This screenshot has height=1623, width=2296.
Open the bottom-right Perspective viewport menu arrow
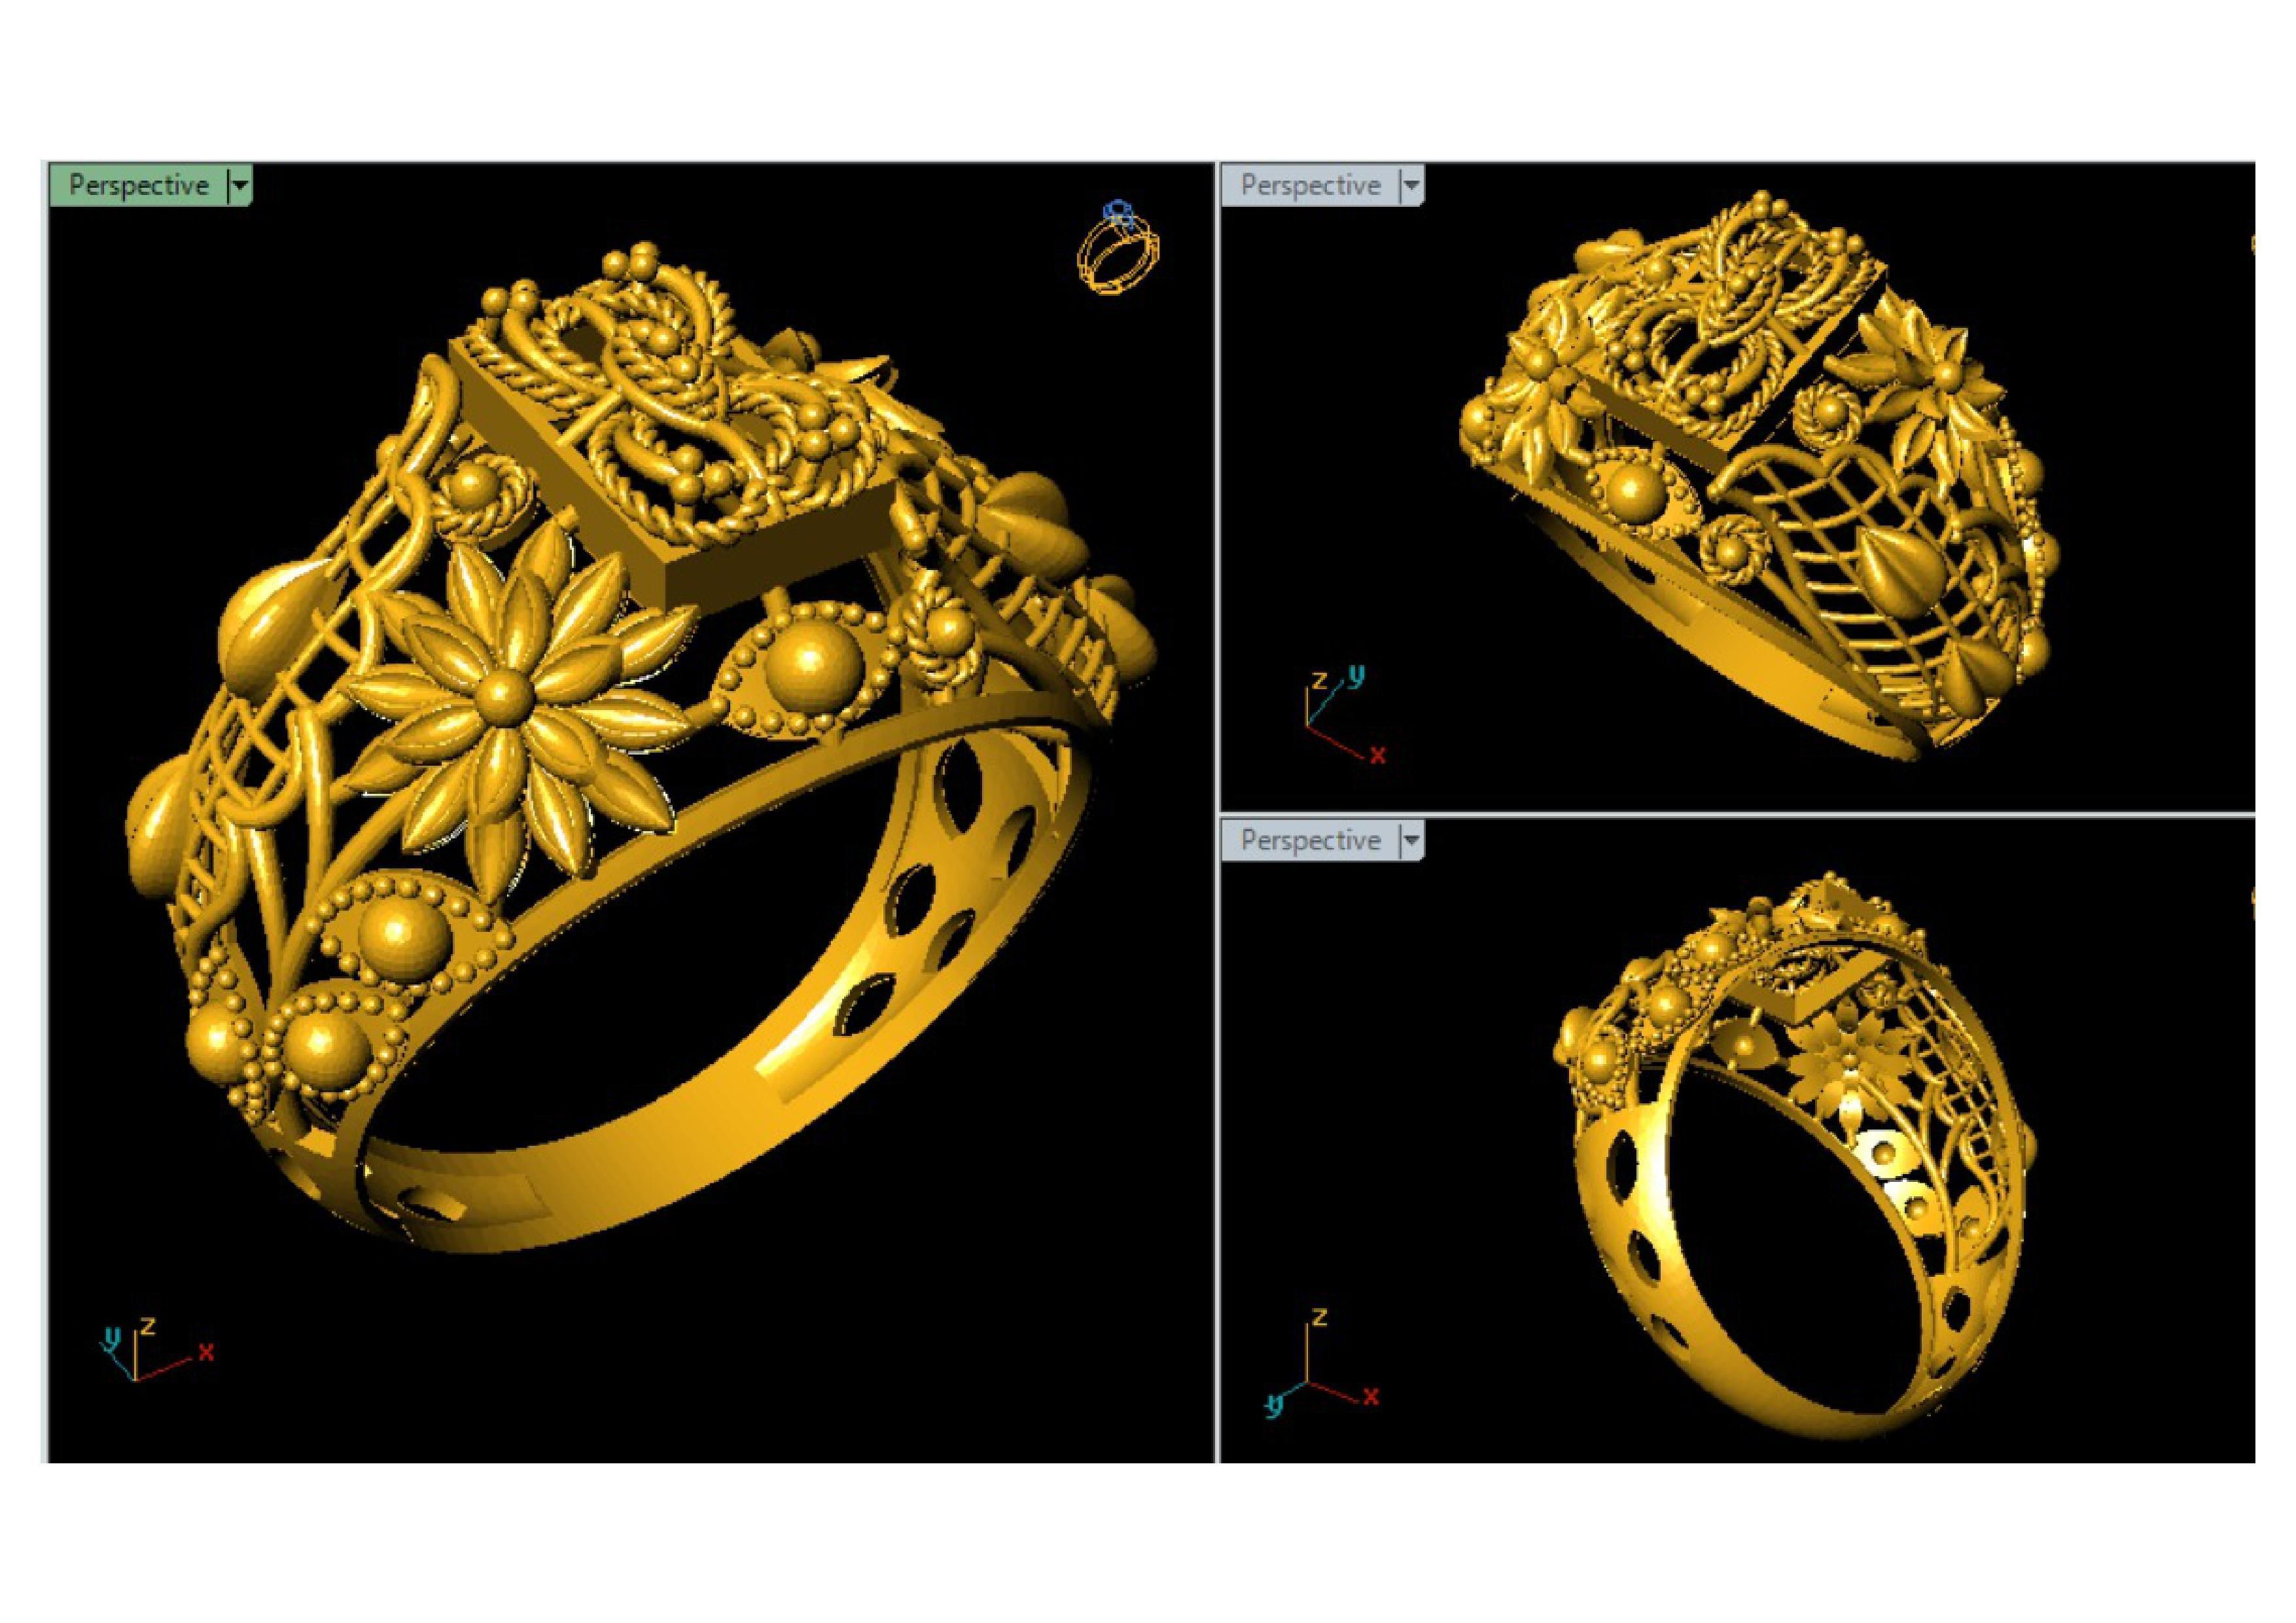pyautogui.click(x=1411, y=841)
